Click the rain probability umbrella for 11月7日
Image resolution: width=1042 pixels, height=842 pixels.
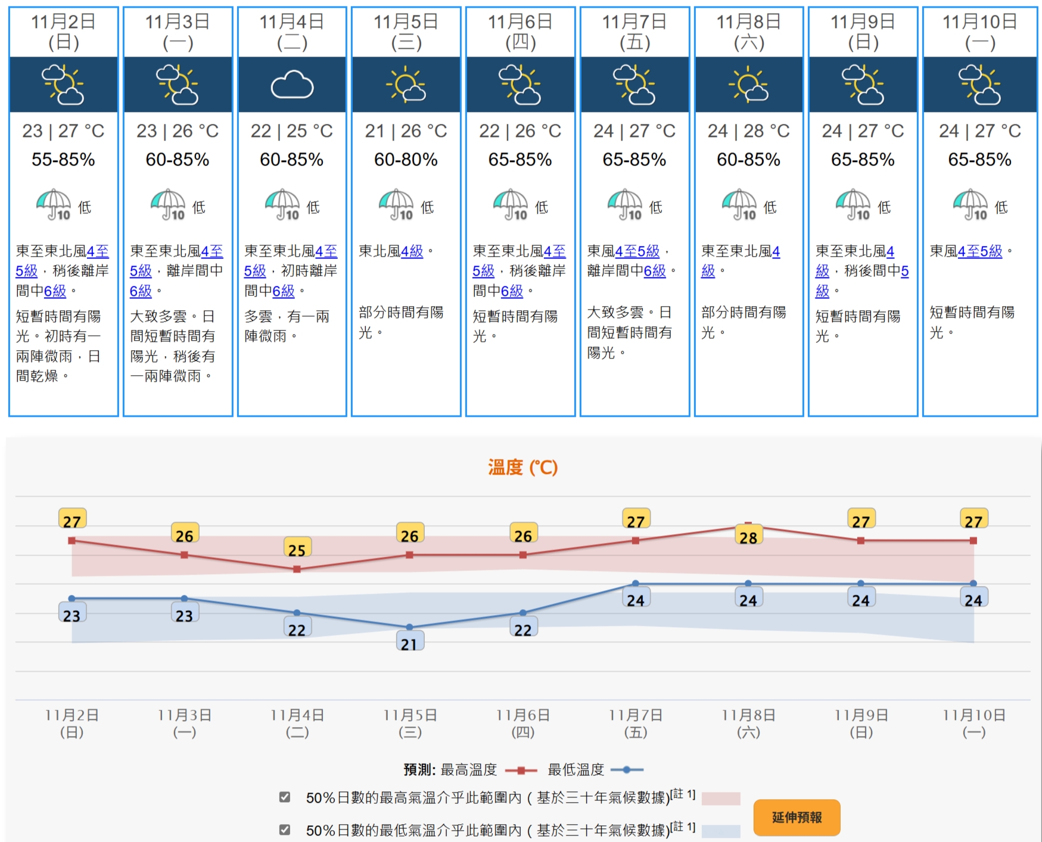pos(626,205)
